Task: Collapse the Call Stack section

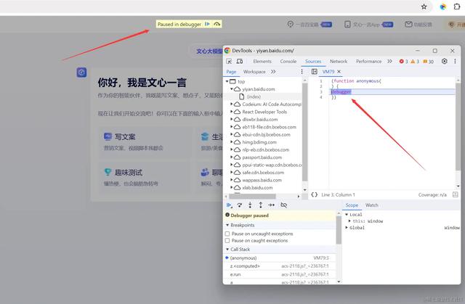Action: coord(227,250)
